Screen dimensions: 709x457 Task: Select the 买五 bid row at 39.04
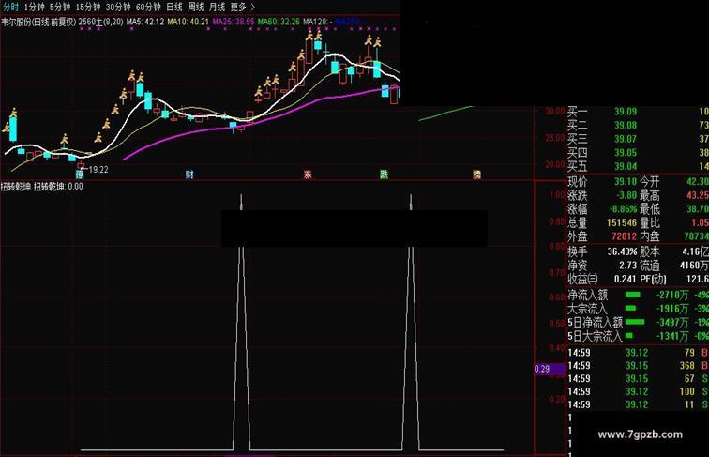point(638,166)
